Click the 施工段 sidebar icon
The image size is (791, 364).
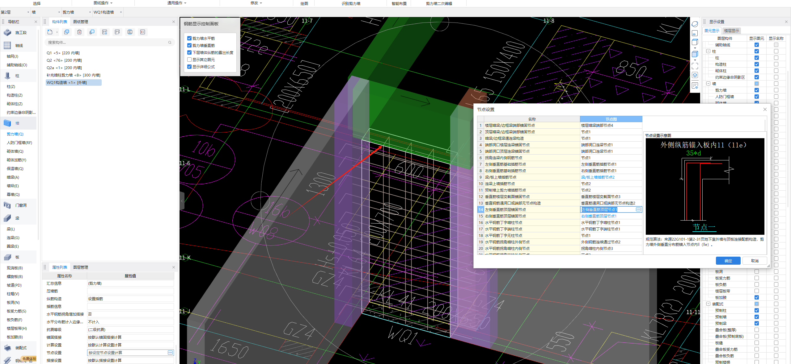7,32
